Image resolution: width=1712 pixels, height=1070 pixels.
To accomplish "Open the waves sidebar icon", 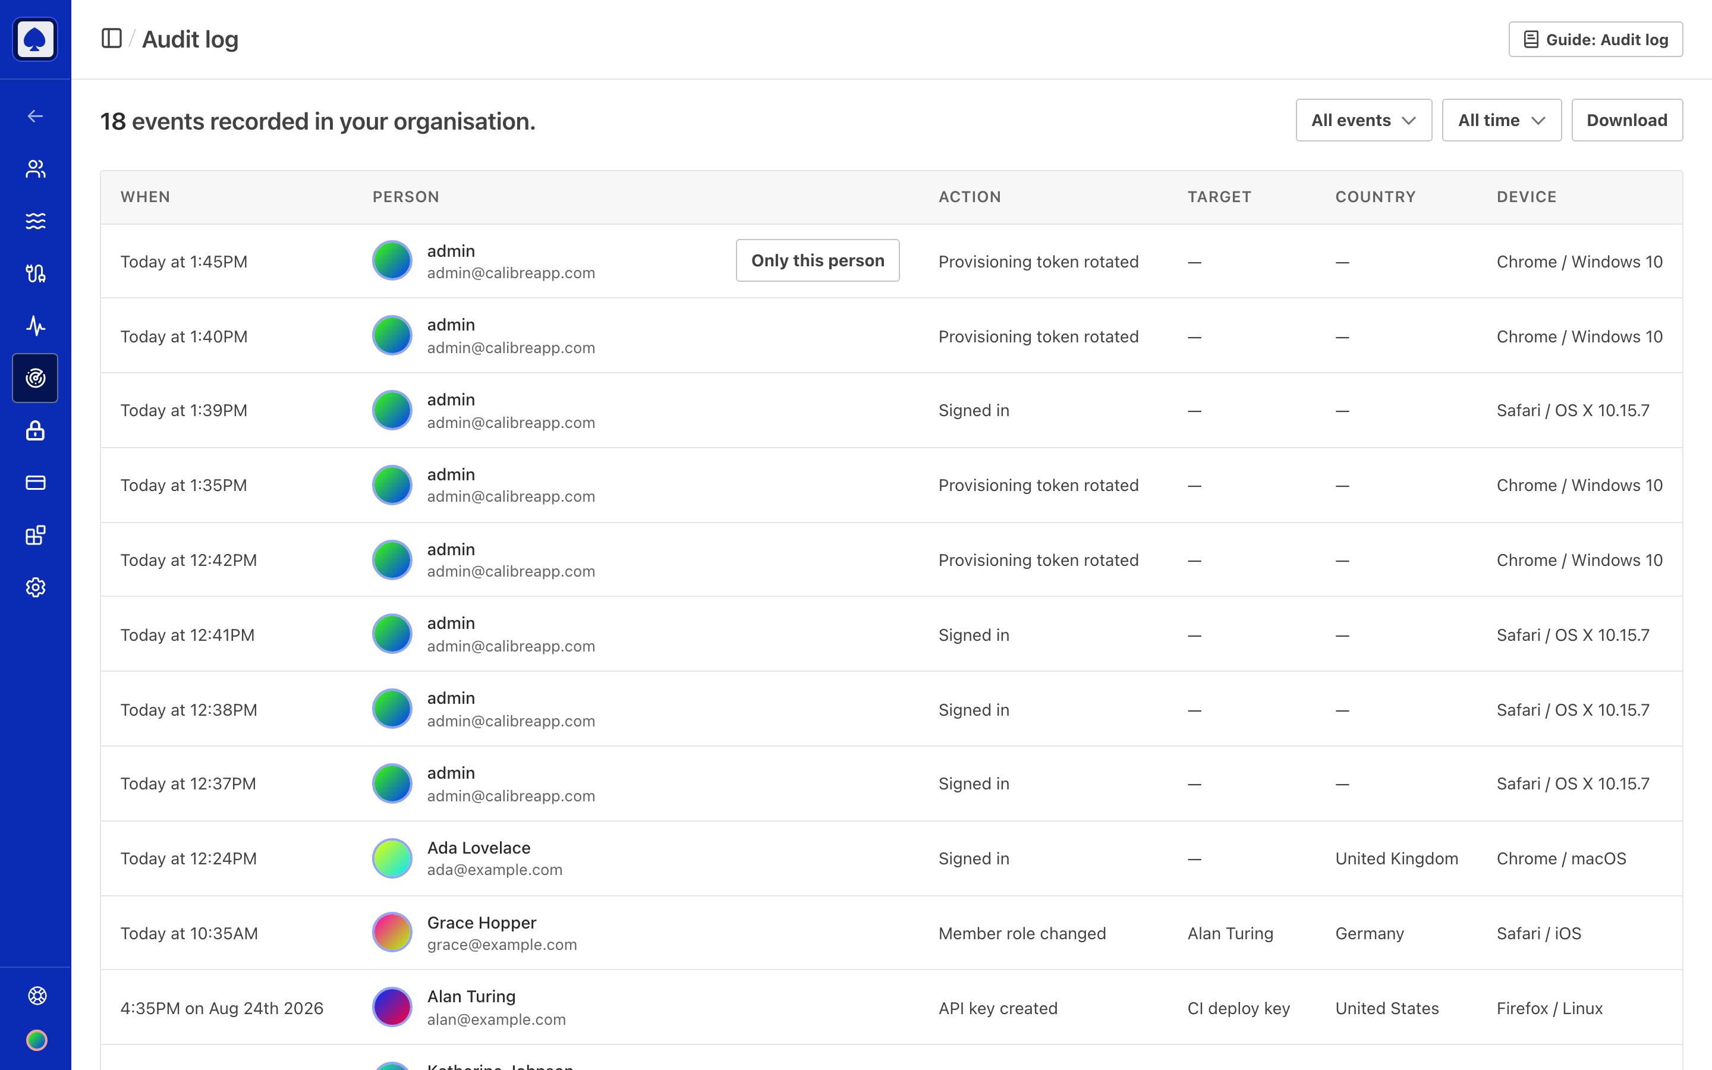I will tap(36, 221).
